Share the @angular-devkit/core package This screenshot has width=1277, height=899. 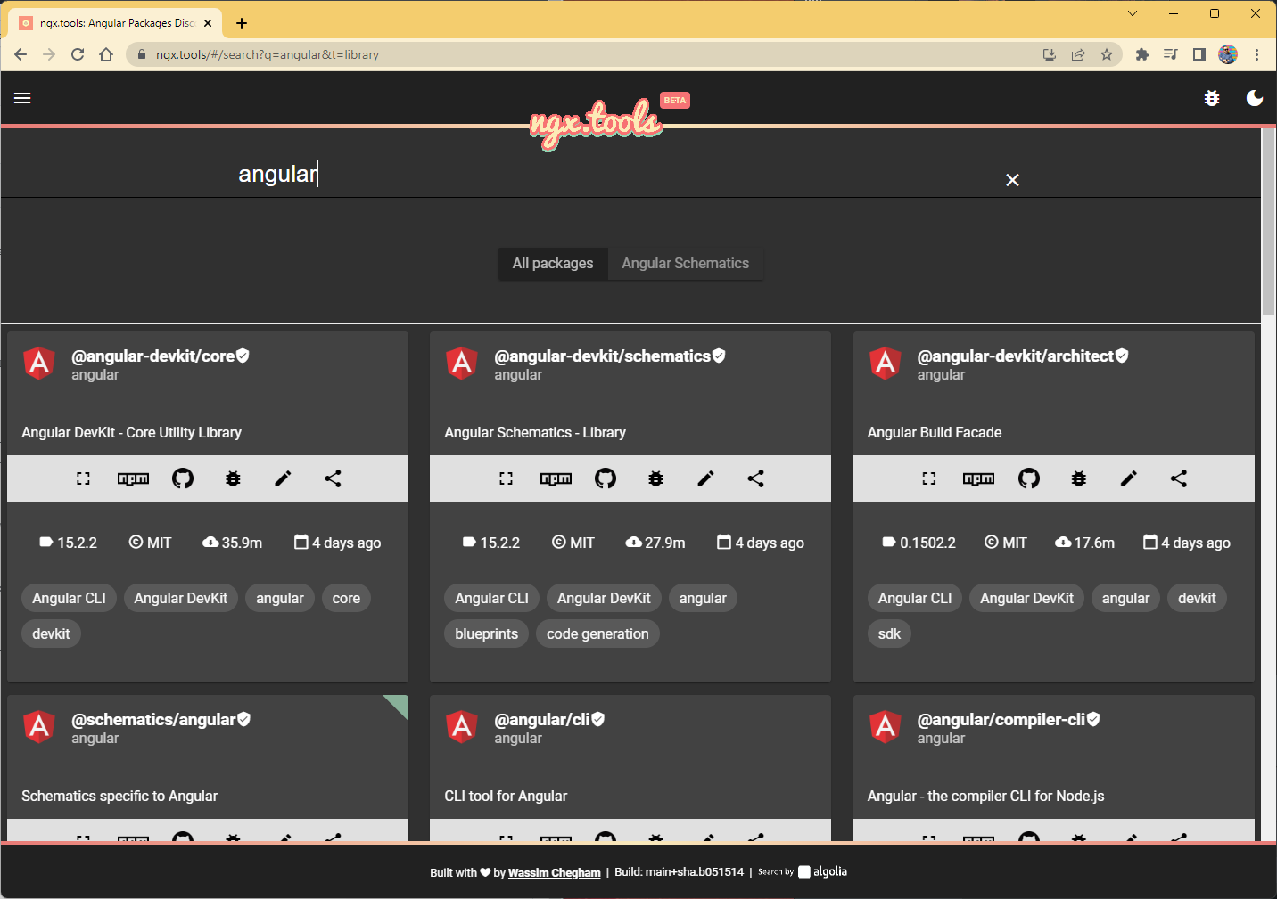pyautogui.click(x=333, y=478)
